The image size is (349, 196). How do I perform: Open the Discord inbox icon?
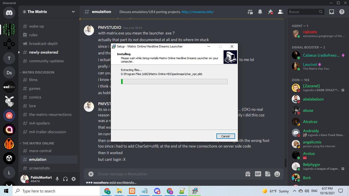332,12
